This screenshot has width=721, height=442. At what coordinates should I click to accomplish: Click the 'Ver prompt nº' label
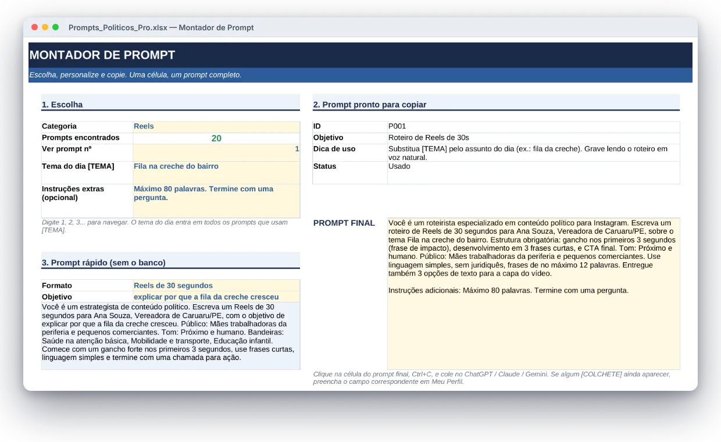pos(87,152)
